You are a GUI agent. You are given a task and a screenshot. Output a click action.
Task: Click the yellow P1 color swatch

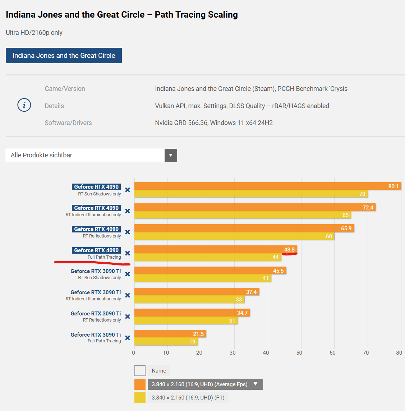click(x=140, y=398)
